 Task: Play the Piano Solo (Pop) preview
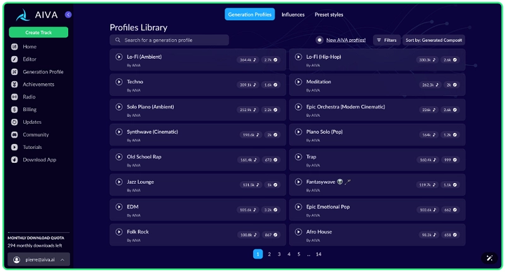pyautogui.click(x=298, y=132)
